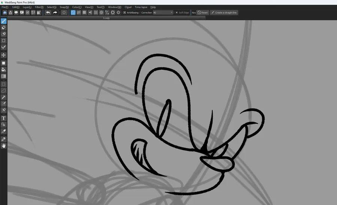Open the Color menu
Image resolution: width=337 pixels, height=205 pixels.
(x=77, y=7)
